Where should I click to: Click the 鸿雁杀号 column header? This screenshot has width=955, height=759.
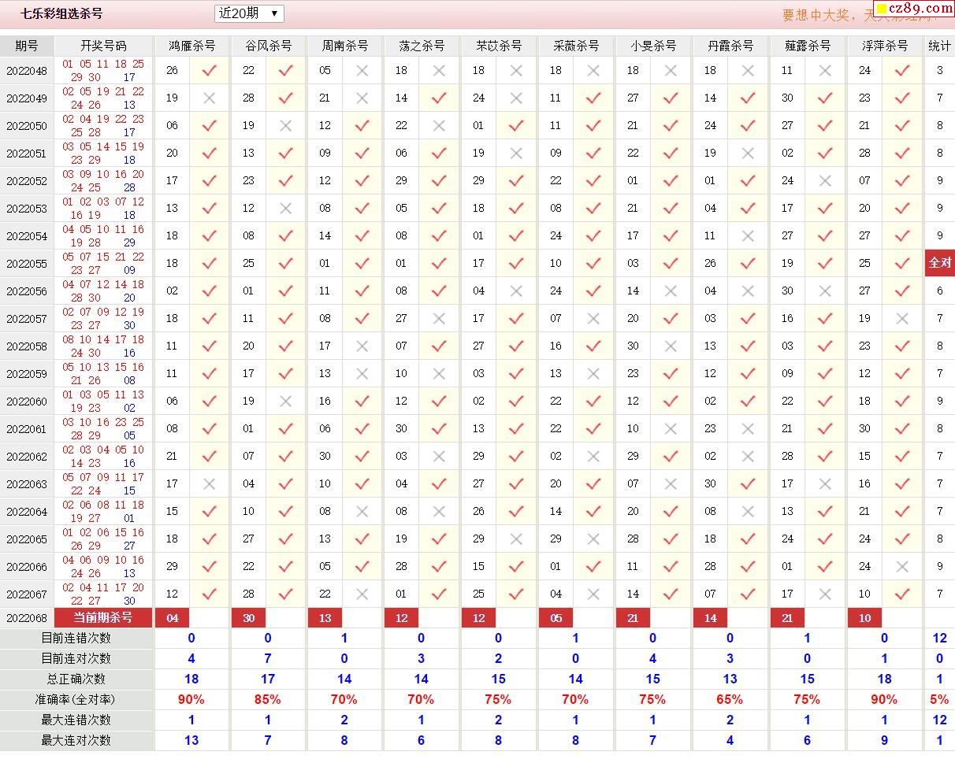[191, 46]
